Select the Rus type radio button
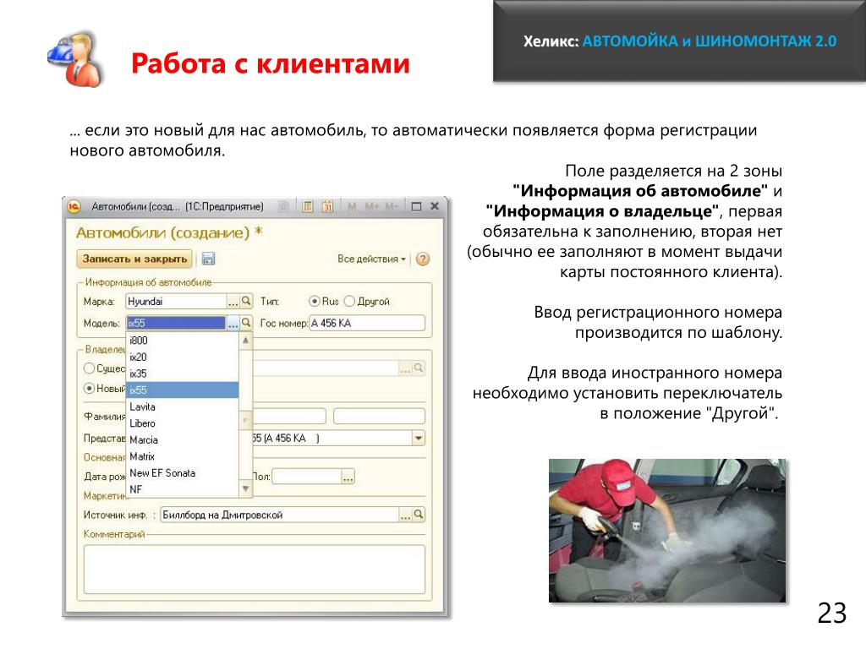This screenshot has height=649, width=866. [315, 302]
